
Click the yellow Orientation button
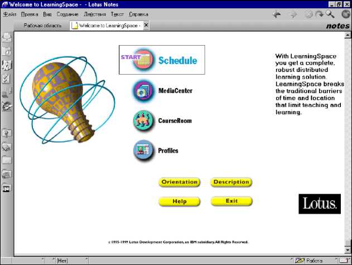tap(179, 182)
